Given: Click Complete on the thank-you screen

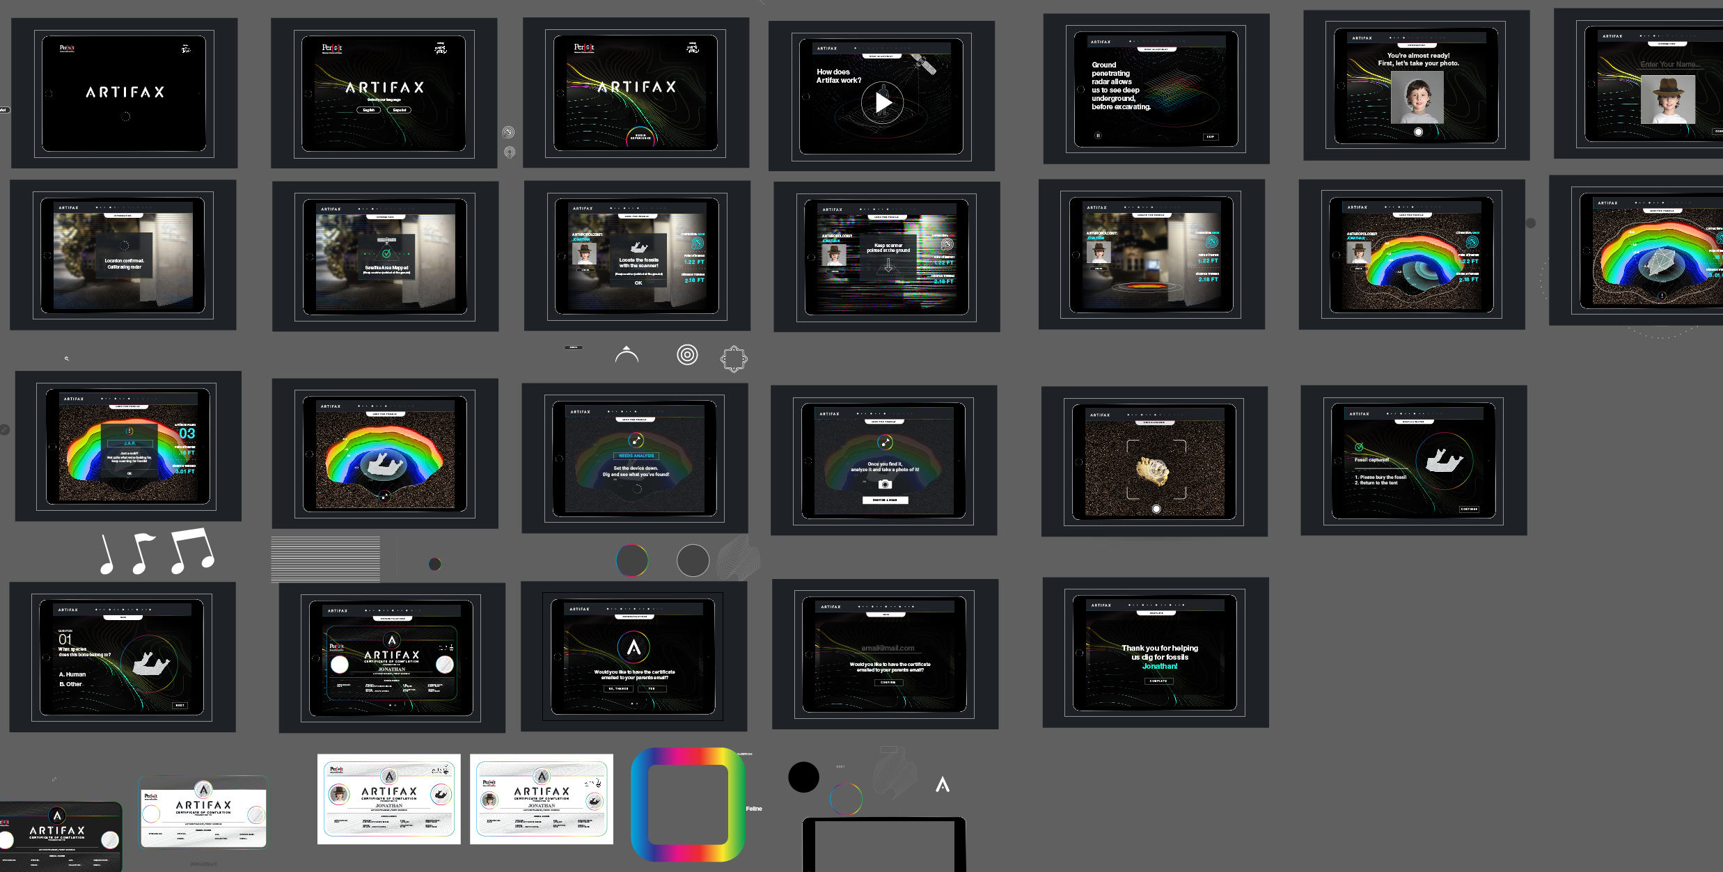Looking at the screenshot, I should (1158, 681).
